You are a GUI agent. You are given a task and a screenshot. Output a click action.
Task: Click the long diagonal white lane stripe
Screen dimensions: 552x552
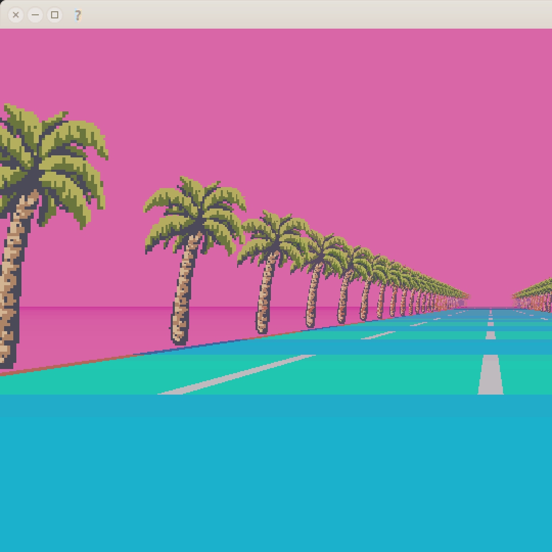click(x=237, y=375)
